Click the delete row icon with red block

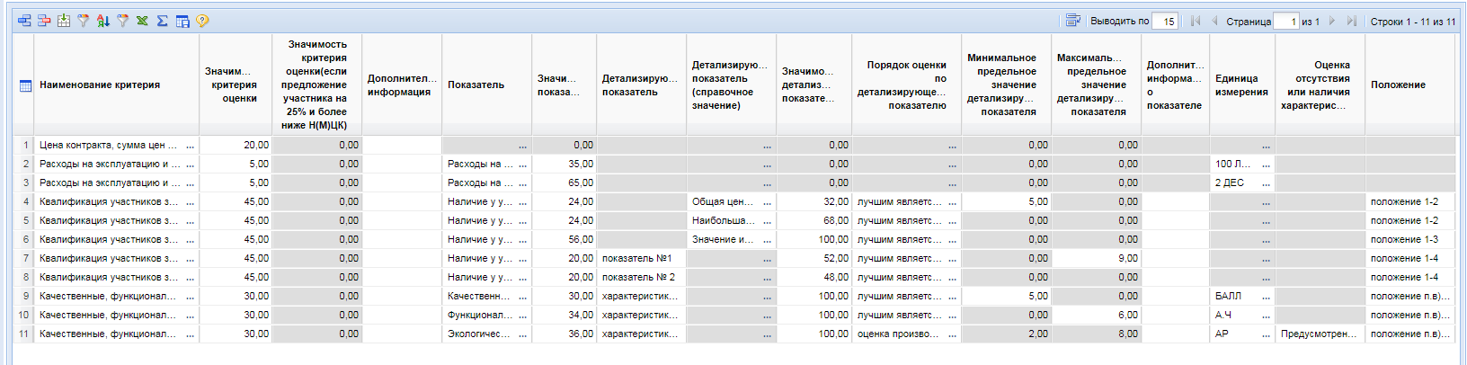[x=44, y=21]
